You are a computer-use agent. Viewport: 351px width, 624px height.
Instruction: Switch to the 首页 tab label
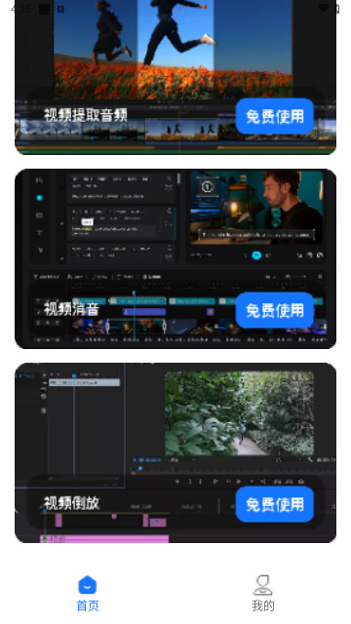88,606
